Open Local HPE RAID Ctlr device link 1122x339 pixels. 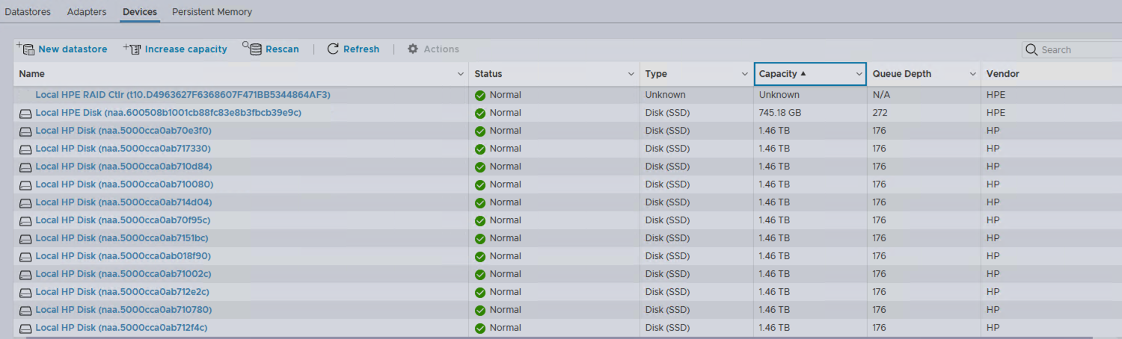[183, 95]
